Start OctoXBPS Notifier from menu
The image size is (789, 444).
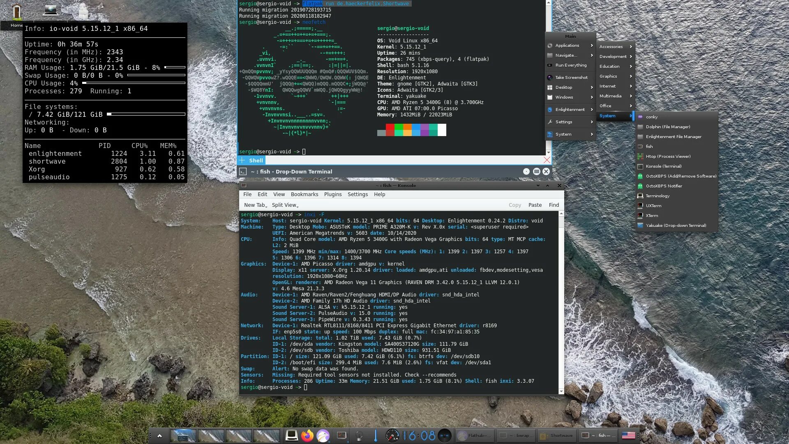click(x=676, y=186)
